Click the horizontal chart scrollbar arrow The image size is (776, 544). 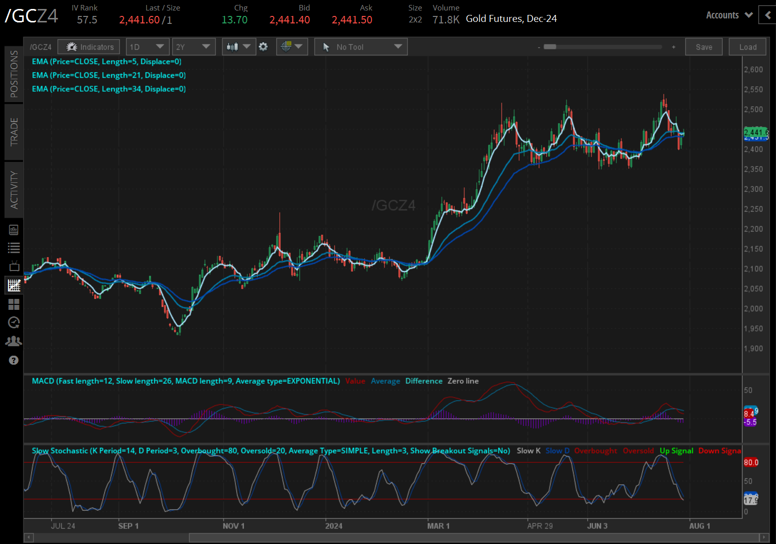pos(28,538)
